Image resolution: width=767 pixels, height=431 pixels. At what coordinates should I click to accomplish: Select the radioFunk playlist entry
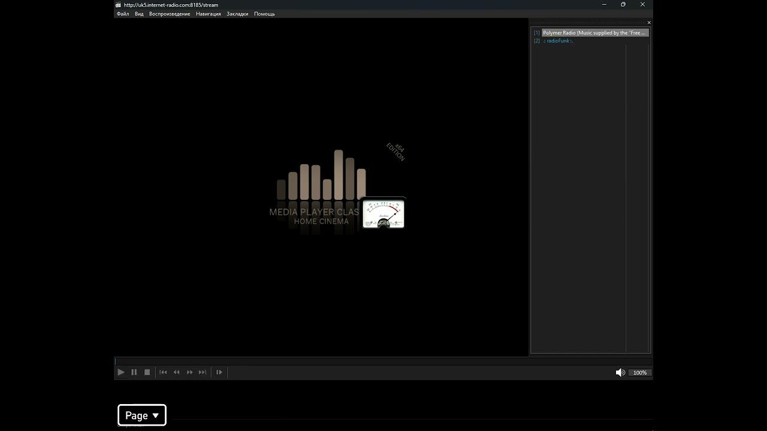558,41
